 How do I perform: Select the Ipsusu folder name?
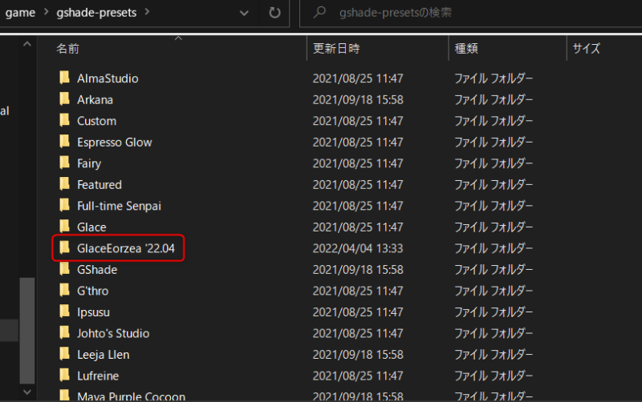point(93,312)
